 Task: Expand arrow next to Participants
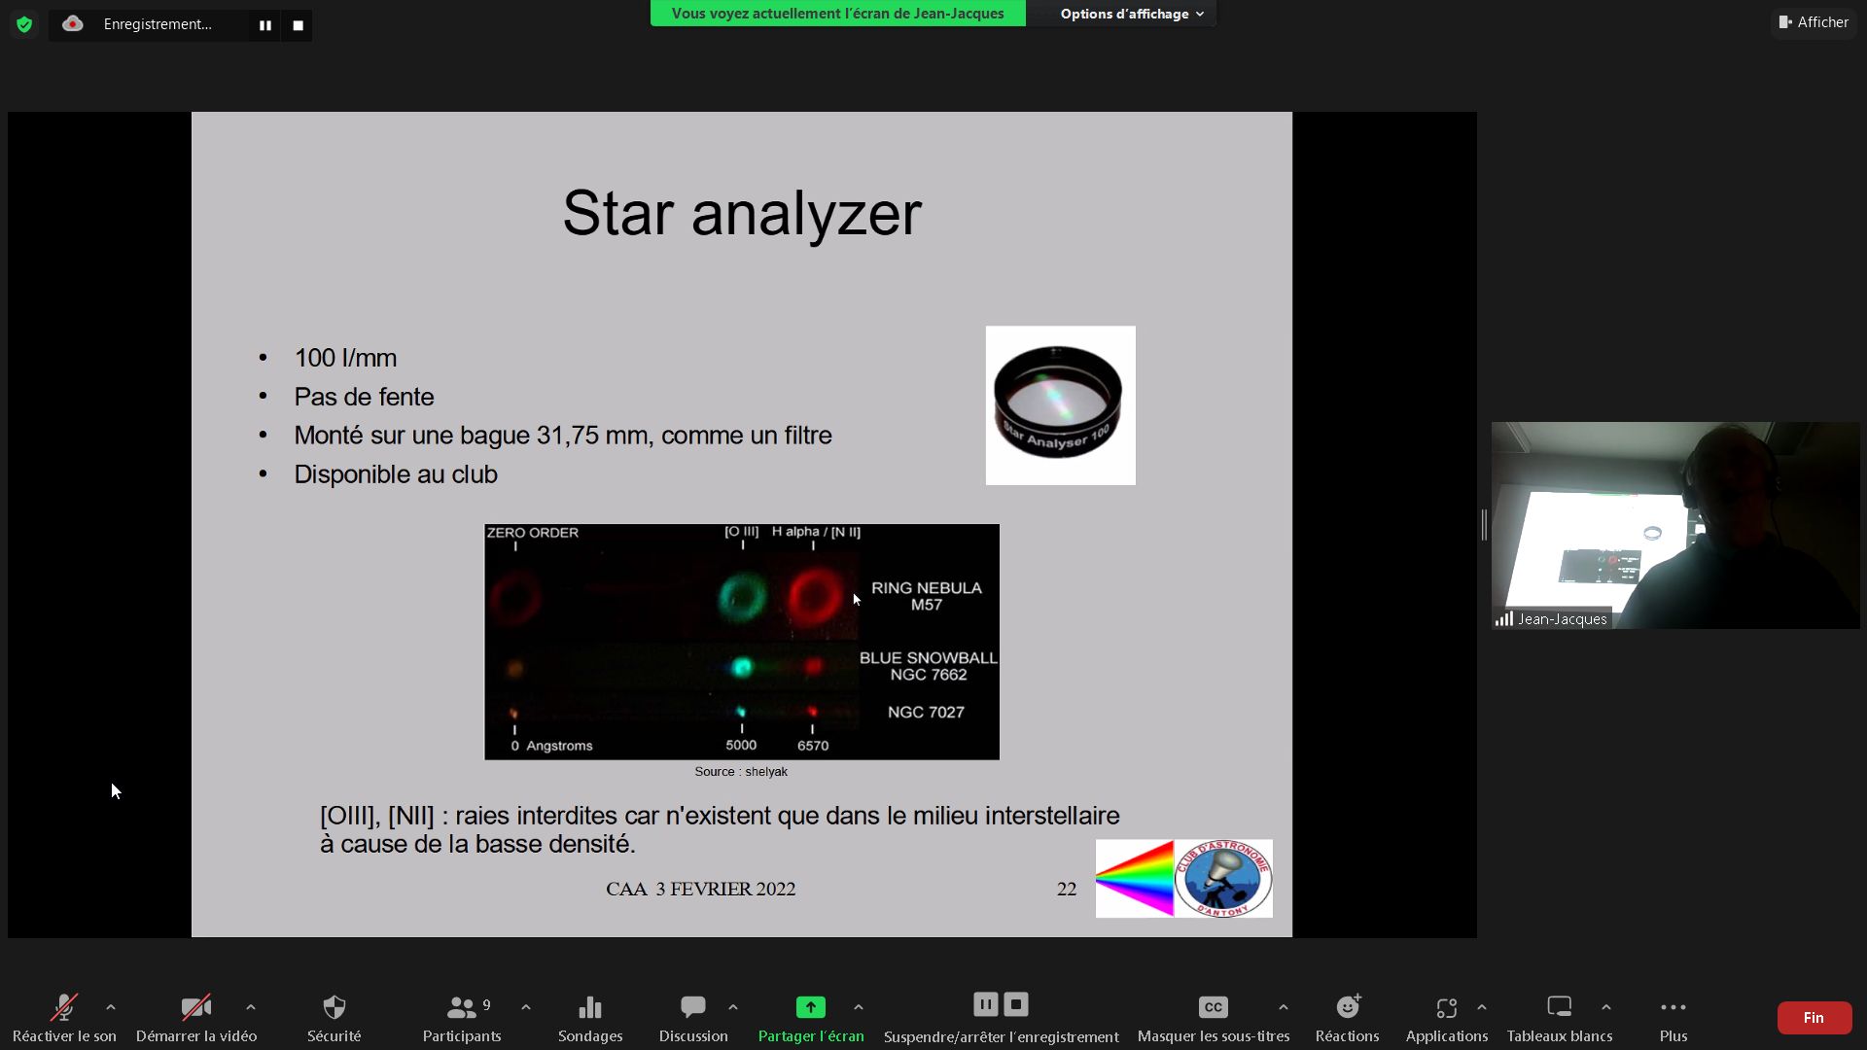[526, 1007]
